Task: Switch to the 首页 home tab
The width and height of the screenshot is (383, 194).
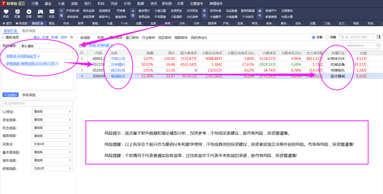Action: pos(7,23)
